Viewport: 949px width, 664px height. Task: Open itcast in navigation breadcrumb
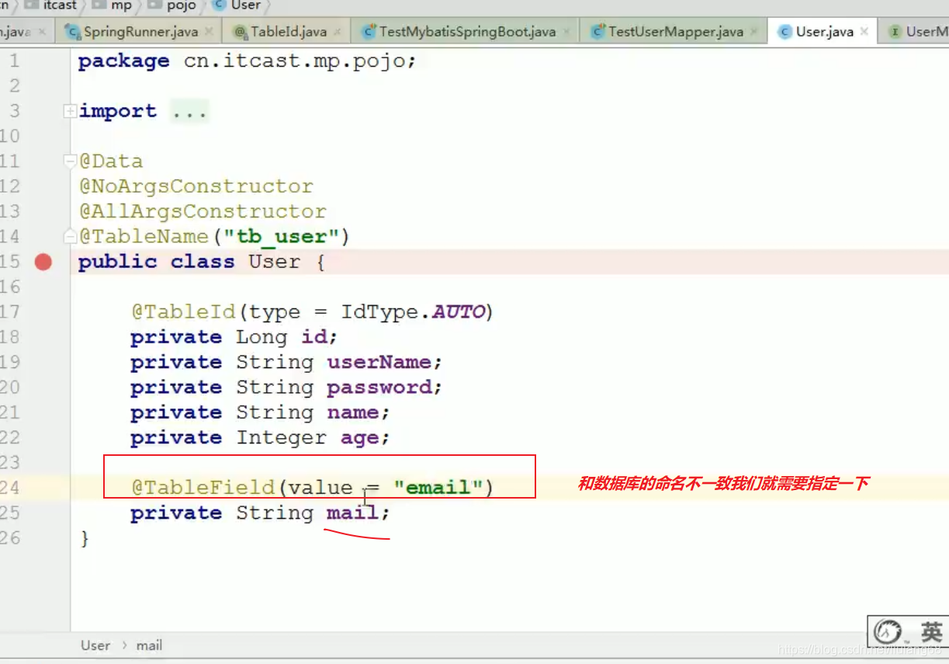60,5
